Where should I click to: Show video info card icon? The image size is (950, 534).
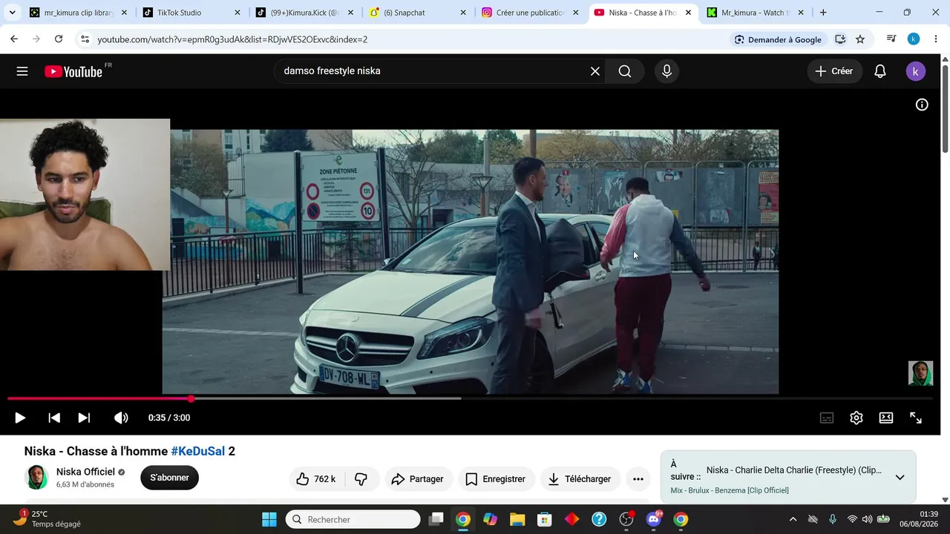point(922,105)
